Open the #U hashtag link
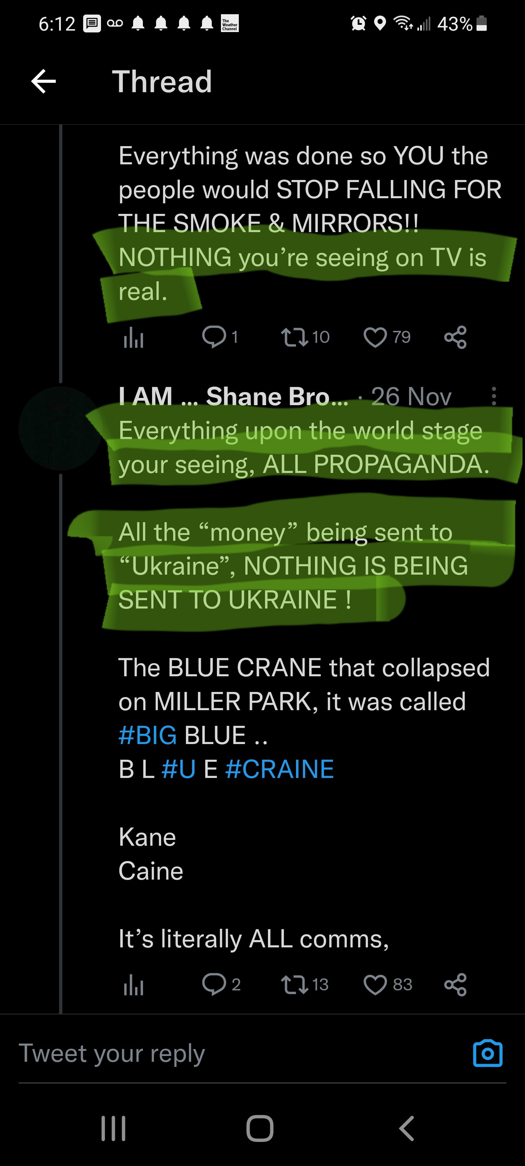 click(x=179, y=769)
